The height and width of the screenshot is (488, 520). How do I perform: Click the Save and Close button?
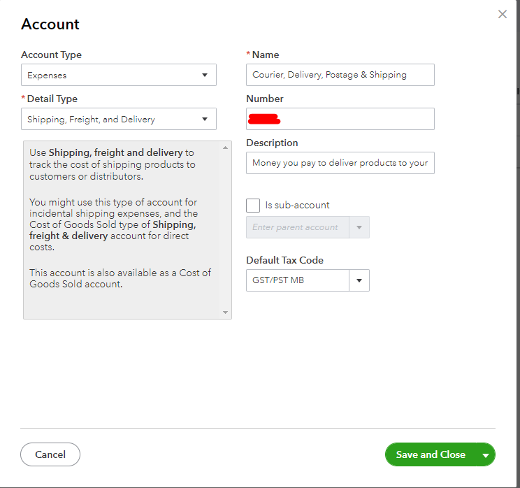431,455
